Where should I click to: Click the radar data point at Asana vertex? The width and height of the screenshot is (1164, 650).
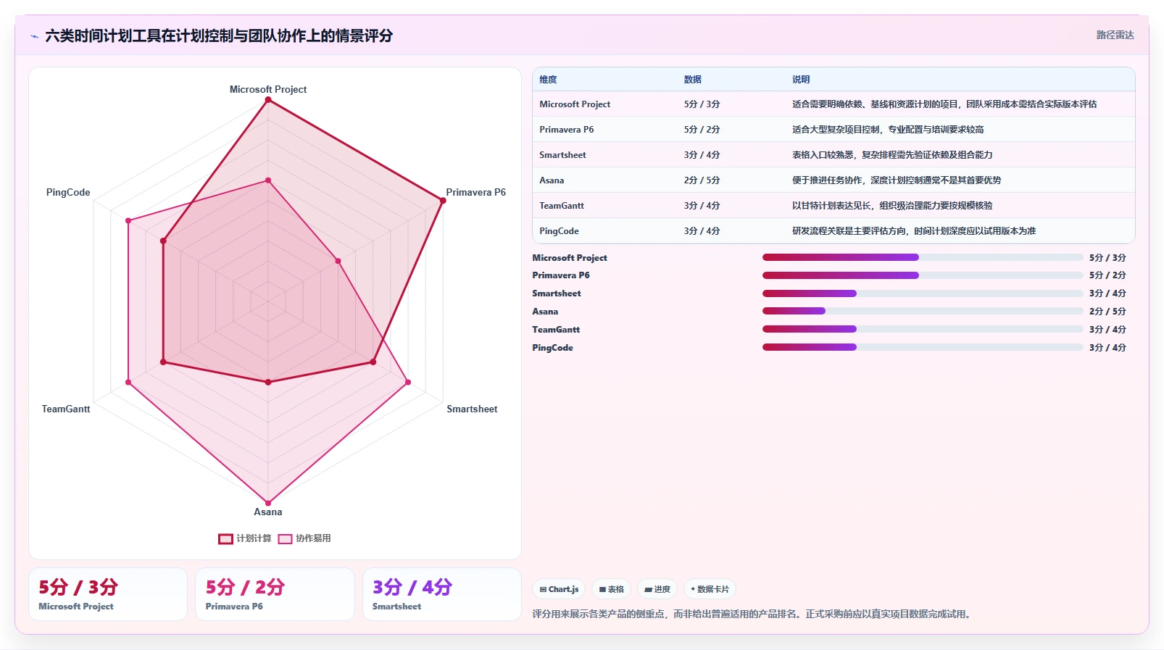(268, 503)
